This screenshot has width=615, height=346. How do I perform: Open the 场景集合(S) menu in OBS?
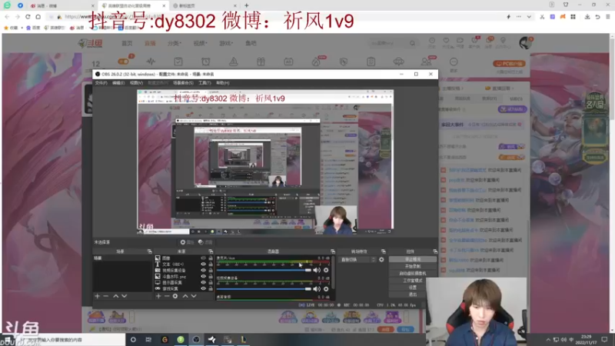click(x=183, y=83)
